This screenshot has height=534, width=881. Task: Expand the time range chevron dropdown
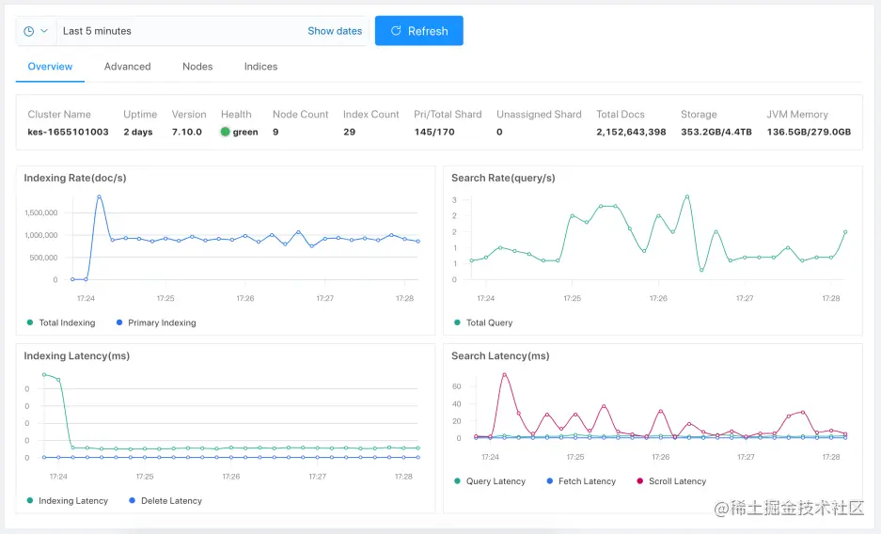[44, 31]
